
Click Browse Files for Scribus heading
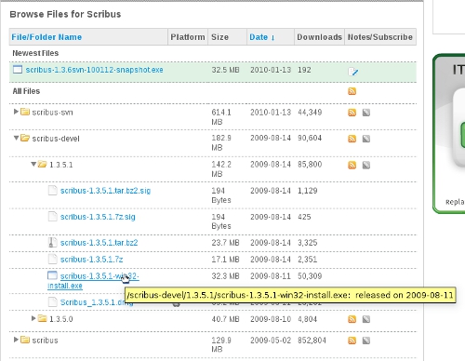pyautogui.click(x=65, y=14)
